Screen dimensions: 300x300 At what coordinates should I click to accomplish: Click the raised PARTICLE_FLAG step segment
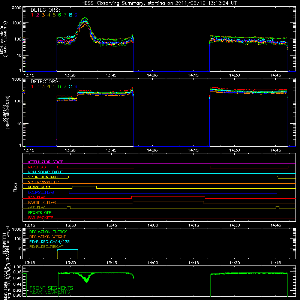[x=168, y=201]
